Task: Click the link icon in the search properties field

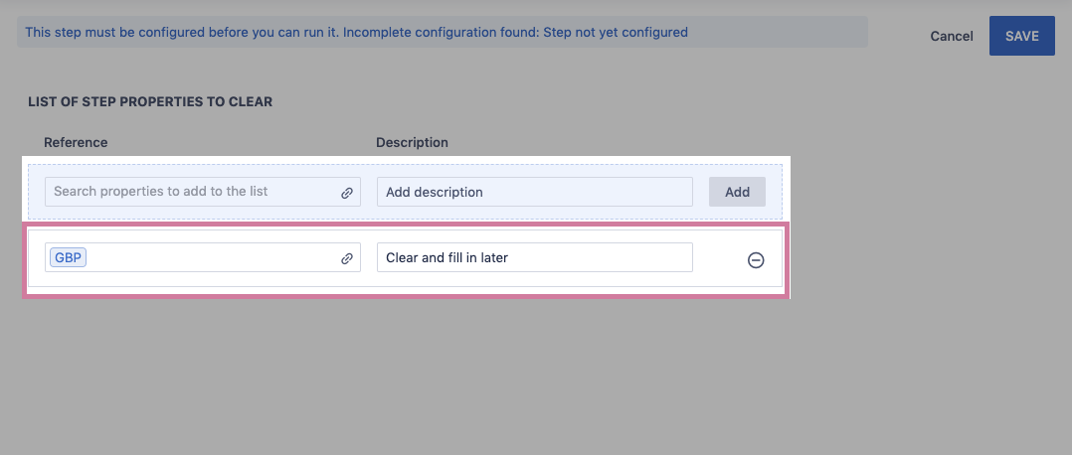Action: click(x=347, y=193)
